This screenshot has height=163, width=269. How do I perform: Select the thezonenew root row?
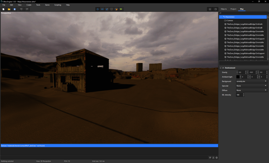tap(243, 17)
